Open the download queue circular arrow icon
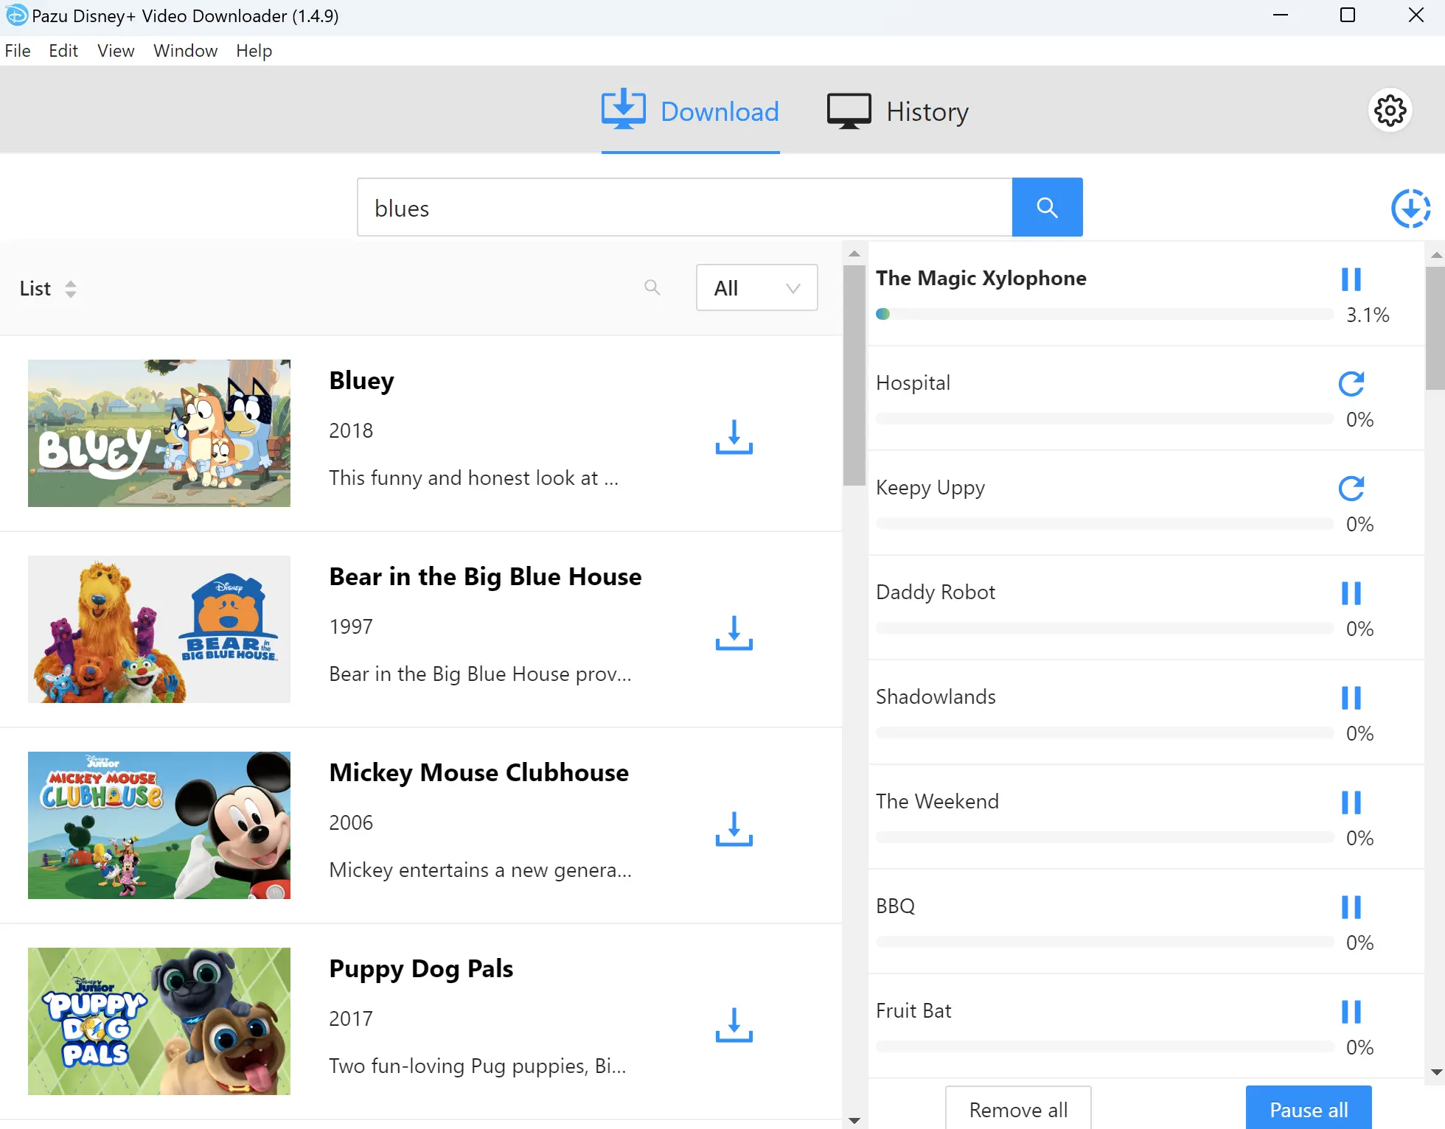The height and width of the screenshot is (1129, 1445). click(1410, 209)
